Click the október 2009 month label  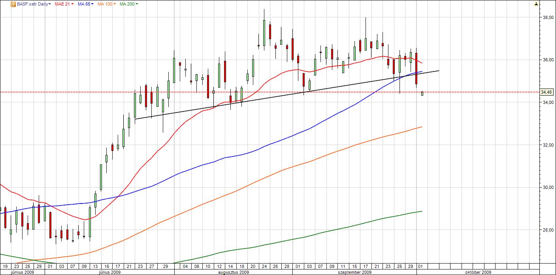click(x=478, y=272)
